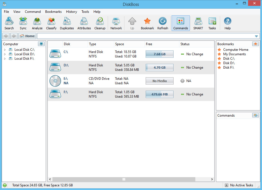The height and width of the screenshot is (190, 262).
Task: Open the Analyze disk tool
Action: pyautogui.click(x=37, y=23)
